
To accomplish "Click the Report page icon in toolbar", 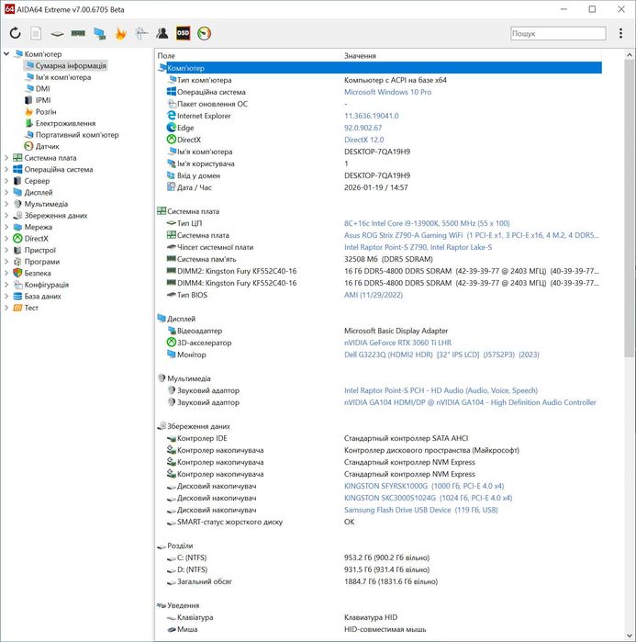I will click(36, 33).
